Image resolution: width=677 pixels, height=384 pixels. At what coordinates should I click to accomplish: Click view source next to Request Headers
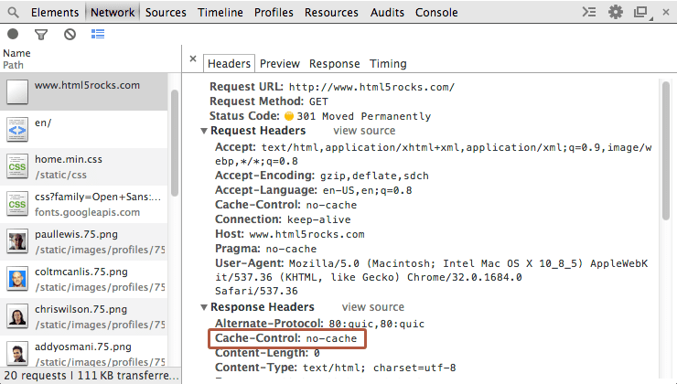(x=364, y=131)
